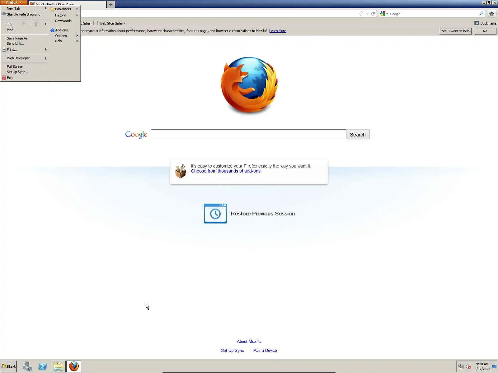Expand the History submenu
This screenshot has width=498, height=373.
(x=64, y=15)
